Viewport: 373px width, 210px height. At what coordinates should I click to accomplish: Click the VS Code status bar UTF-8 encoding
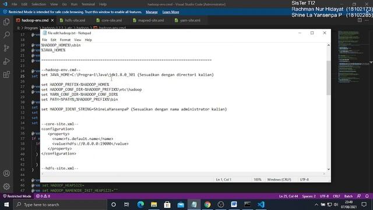click(x=324, y=196)
